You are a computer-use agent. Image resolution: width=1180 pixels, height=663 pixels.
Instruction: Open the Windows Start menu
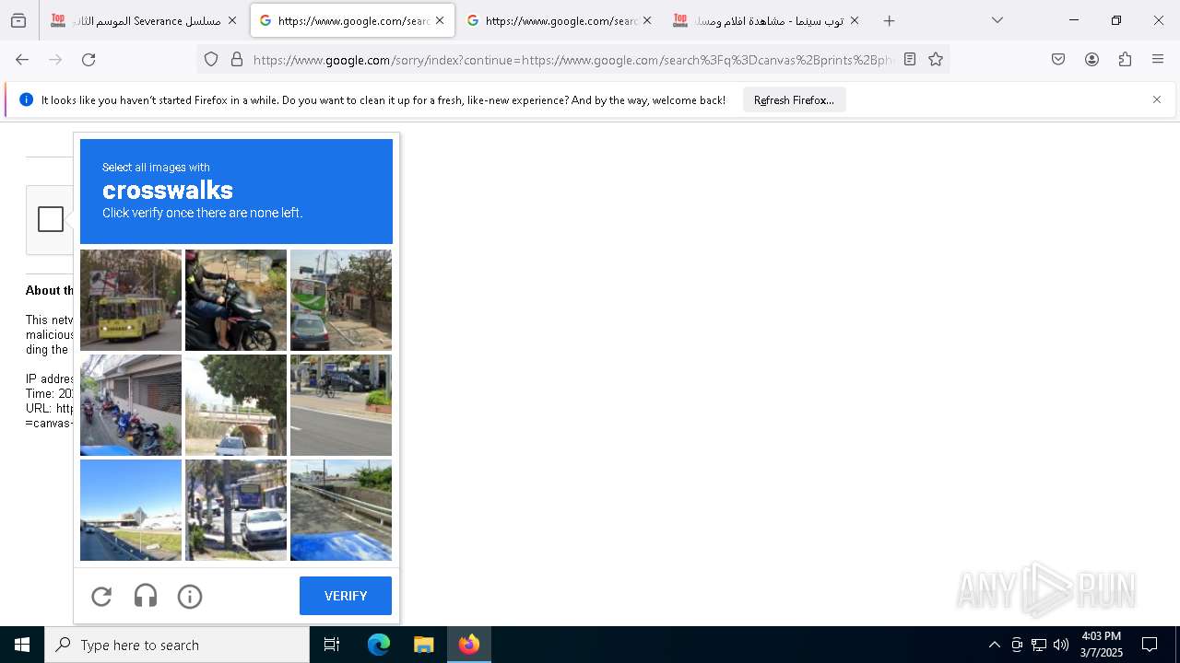pos(22,645)
